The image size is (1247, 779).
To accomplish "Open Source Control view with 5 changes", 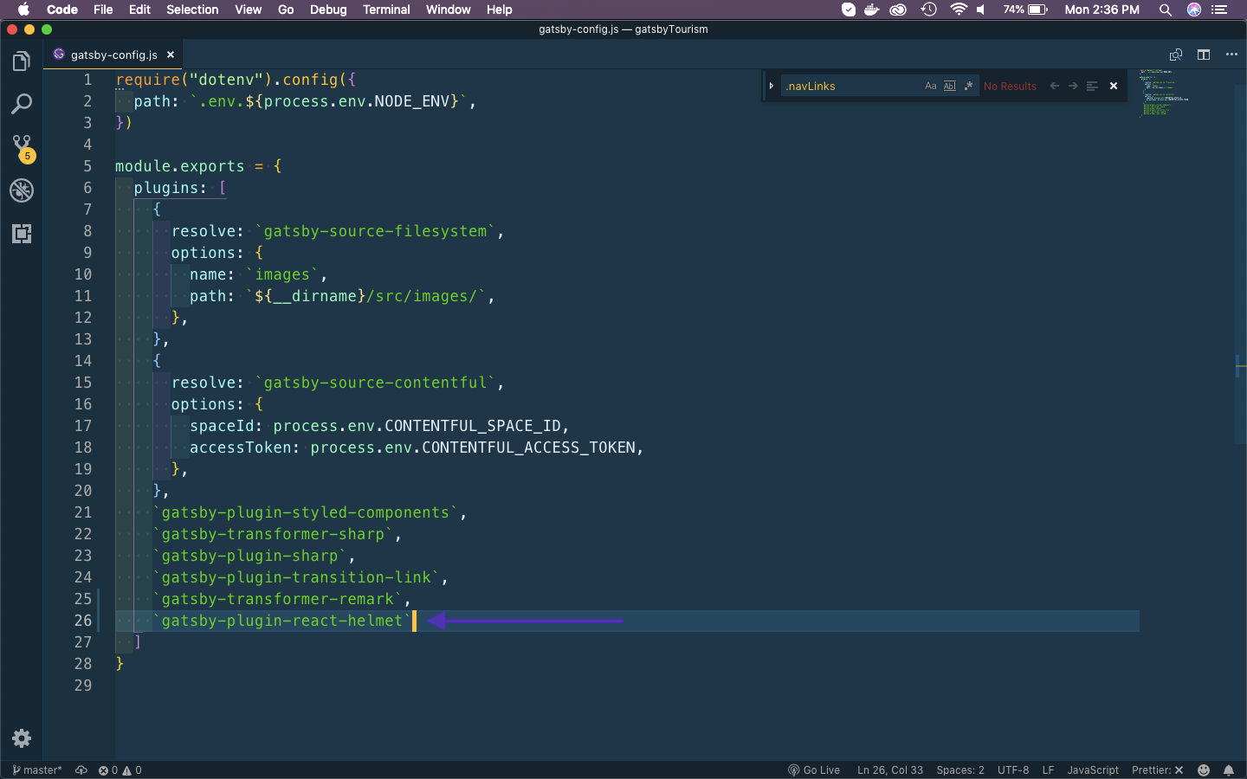I will (x=22, y=147).
